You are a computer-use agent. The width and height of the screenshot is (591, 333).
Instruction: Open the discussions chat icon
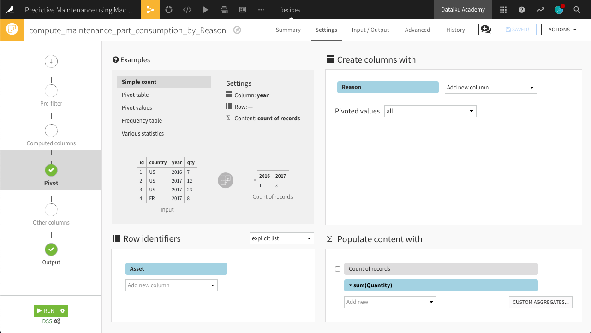click(486, 30)
